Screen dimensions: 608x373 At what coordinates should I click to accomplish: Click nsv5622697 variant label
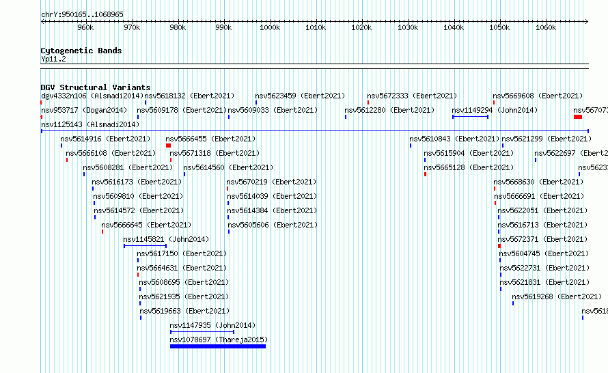coord(571,153)
